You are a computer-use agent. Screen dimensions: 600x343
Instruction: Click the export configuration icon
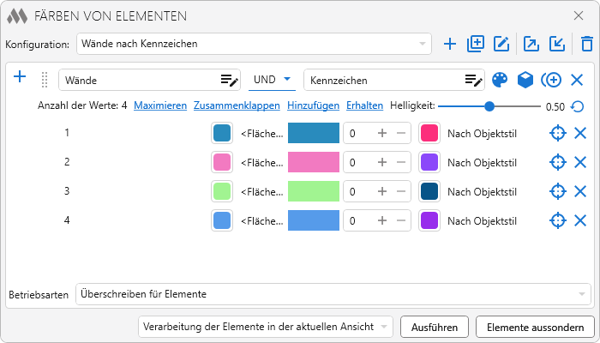point(531,44)
